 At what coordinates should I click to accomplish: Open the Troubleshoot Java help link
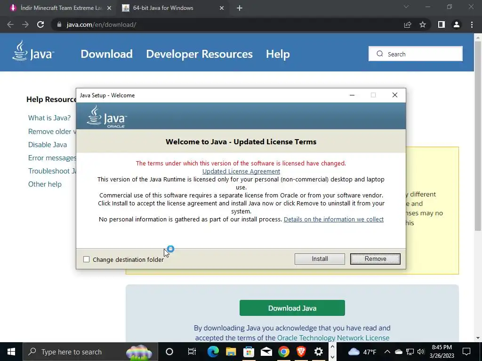pos(52,171)
